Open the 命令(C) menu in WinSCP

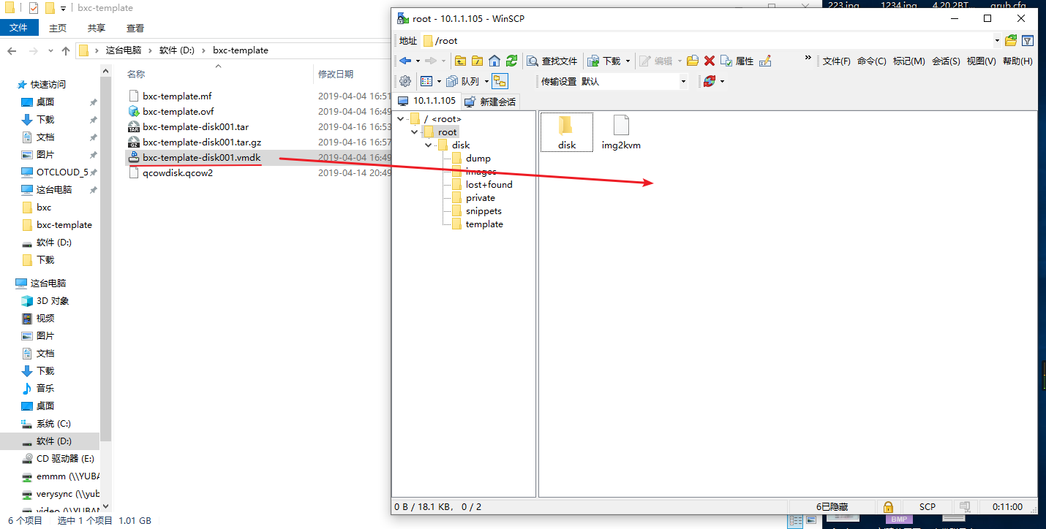tap(872, 61)
